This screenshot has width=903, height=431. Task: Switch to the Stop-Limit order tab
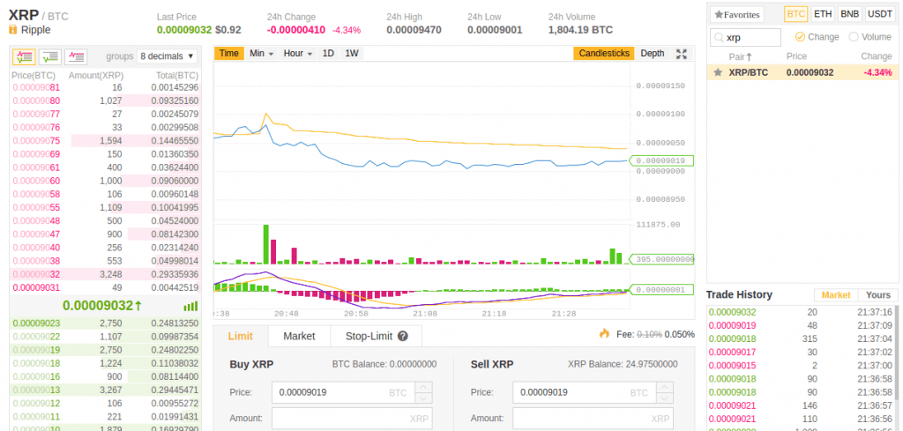pos(376,336)
